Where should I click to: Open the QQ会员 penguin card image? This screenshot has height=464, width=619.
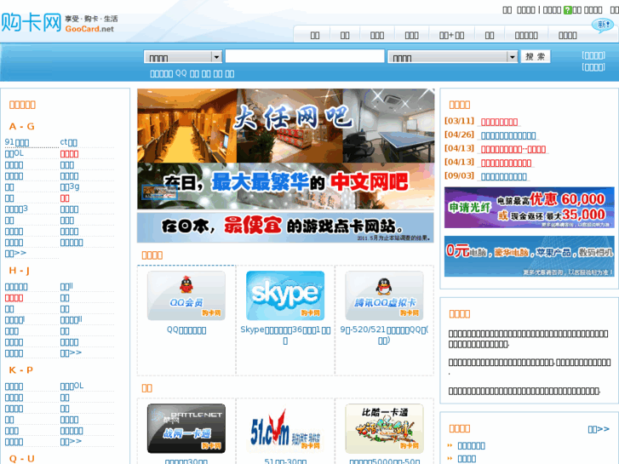[x=186, y=295]
